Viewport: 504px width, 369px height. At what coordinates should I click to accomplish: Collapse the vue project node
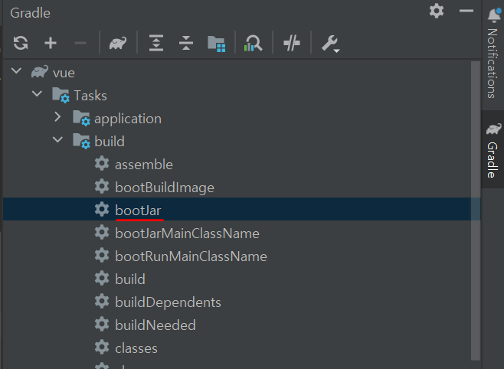(x=16, y=70)
